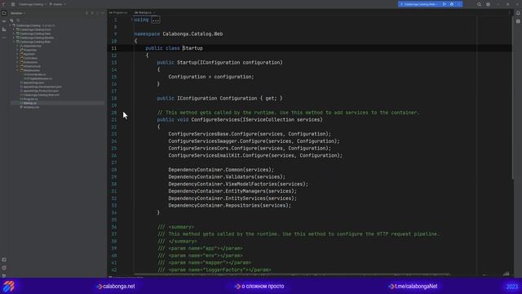The width and height of the screenshot is (522, 294).
Task: Show more tool windows ellipsis
Action: [x=4, y=38]
